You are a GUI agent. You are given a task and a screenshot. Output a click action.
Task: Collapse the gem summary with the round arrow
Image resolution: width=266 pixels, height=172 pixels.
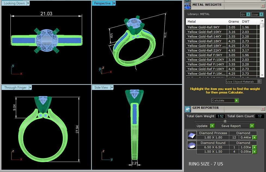click(225, 121)
